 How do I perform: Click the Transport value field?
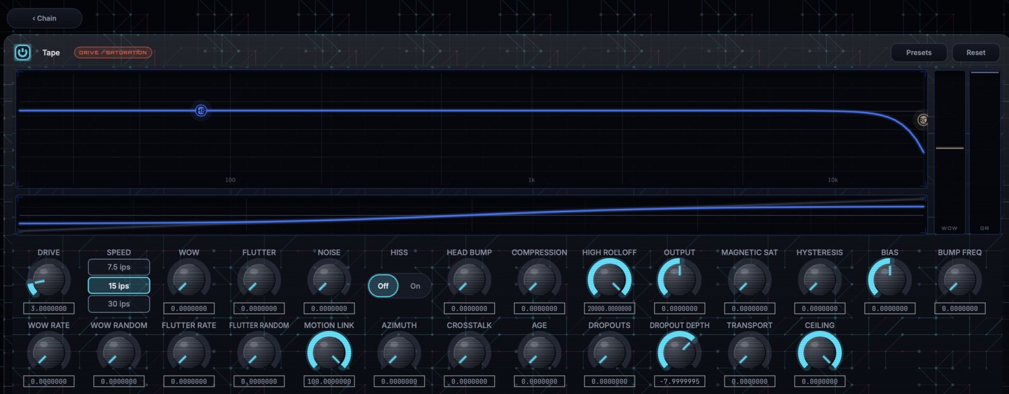pos(749,381)
